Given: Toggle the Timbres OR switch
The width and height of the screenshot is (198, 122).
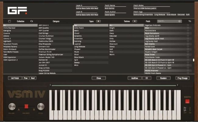Looking at the screenshot, I should coord(134,21).
